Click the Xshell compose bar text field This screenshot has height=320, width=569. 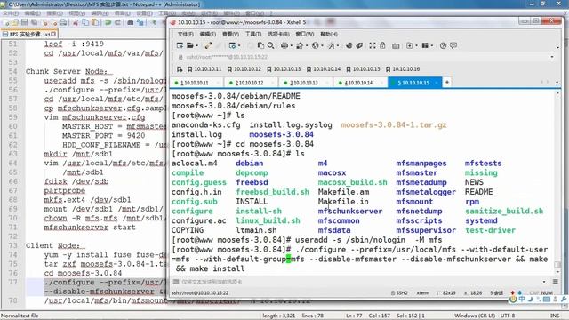coord(359,282)
